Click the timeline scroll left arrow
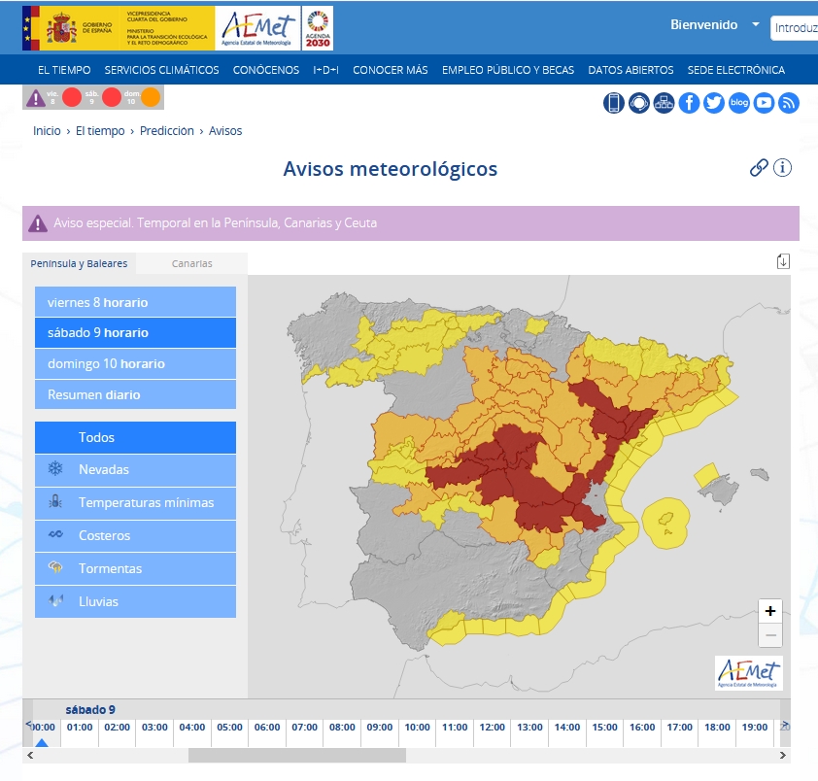The width and height of the screenshot is (818, 781). 30,755
